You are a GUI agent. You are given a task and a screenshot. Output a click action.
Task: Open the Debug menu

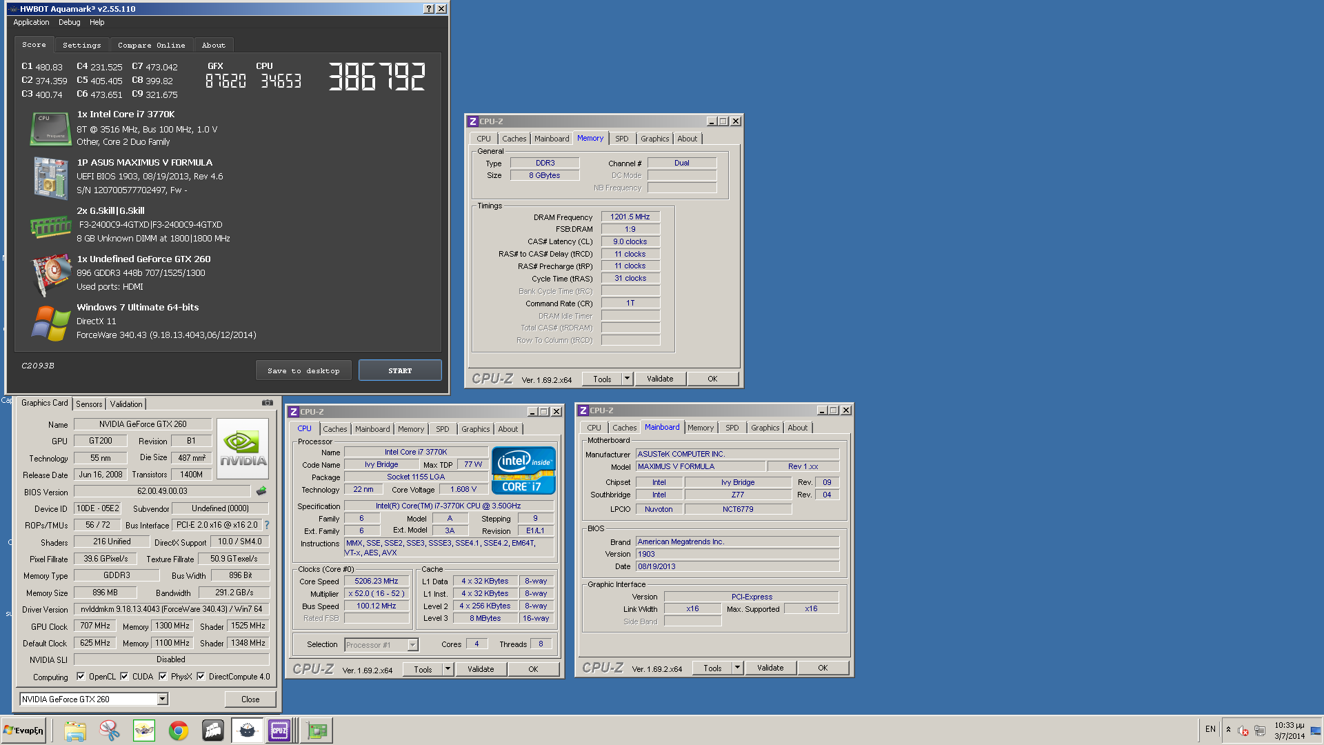(x=69, y=22)
